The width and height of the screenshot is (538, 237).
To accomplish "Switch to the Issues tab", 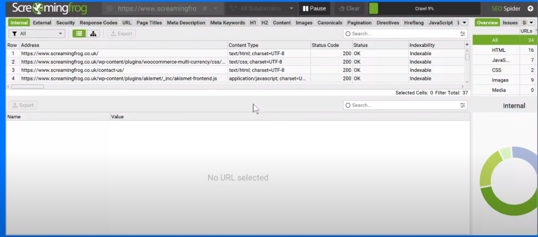I will 510,23.
